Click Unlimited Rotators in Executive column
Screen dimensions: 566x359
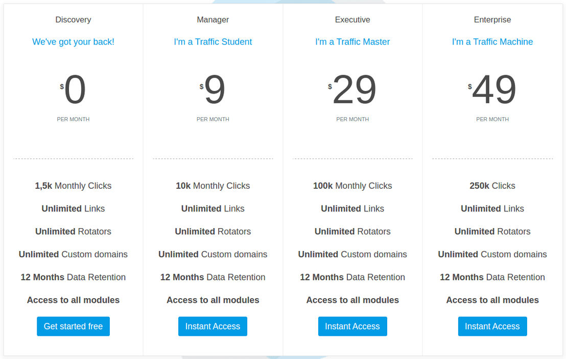[352, 231]
